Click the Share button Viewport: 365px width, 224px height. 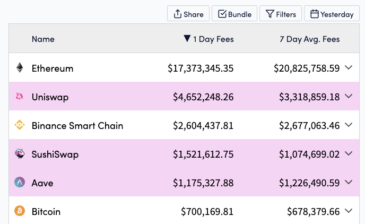click(188, 14)
